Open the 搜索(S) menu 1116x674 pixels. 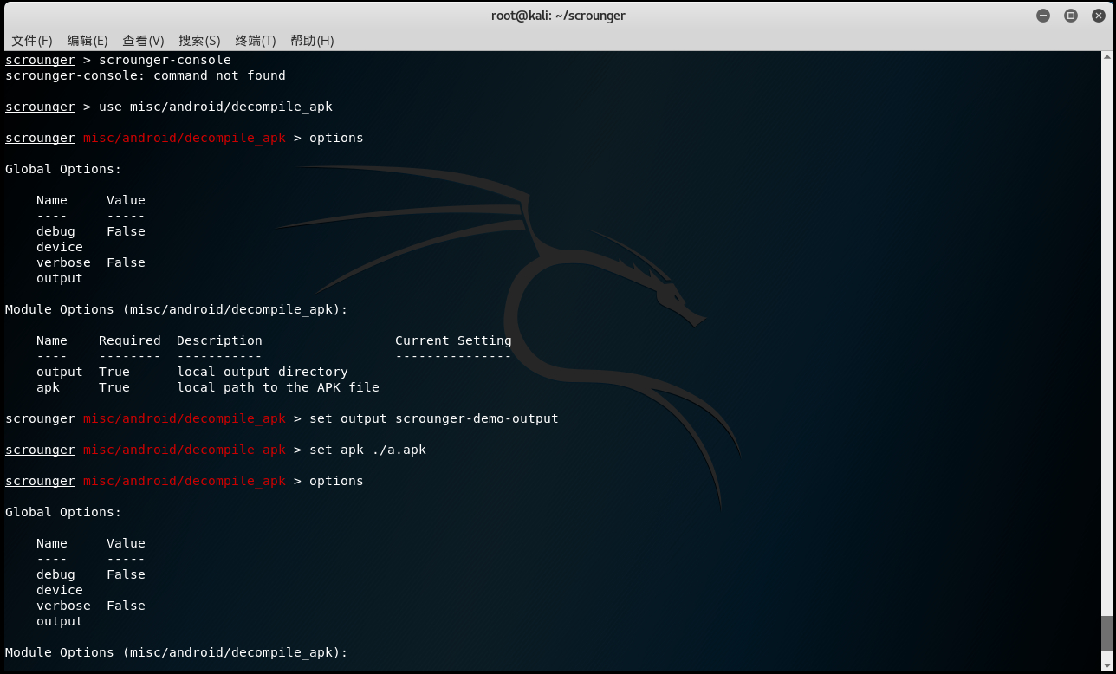tap(199, 41)
